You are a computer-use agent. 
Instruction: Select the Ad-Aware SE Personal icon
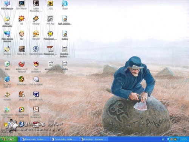22,67
